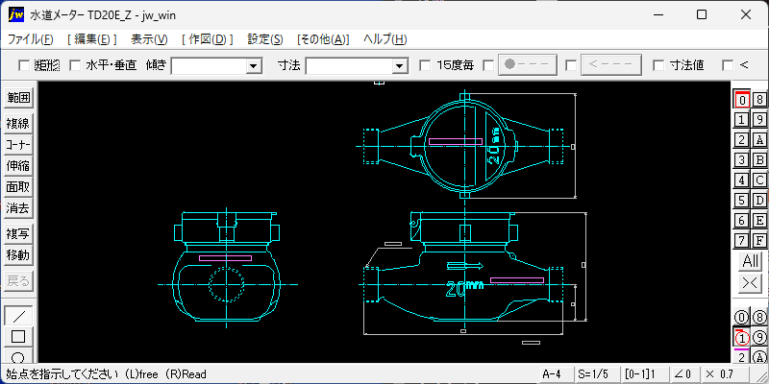
Task: Switch to layer 6 button
Action: [x=741, y=221]
